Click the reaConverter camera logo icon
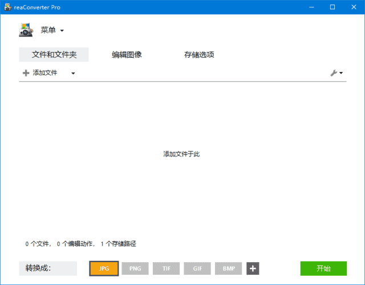Viewport: 365px width, 285px height. click(x=27, y=30)
